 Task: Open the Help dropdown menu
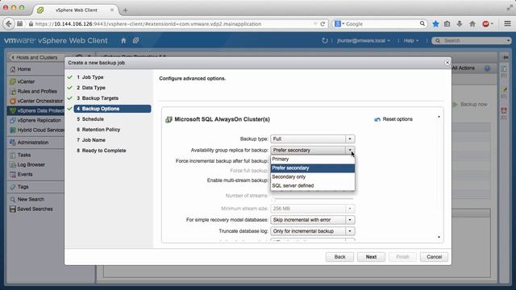point(410,41)
